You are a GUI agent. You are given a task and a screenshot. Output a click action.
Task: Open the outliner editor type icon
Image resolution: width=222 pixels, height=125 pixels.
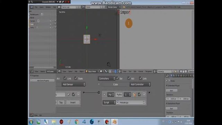pyautogui.click(x=32, y=72)
